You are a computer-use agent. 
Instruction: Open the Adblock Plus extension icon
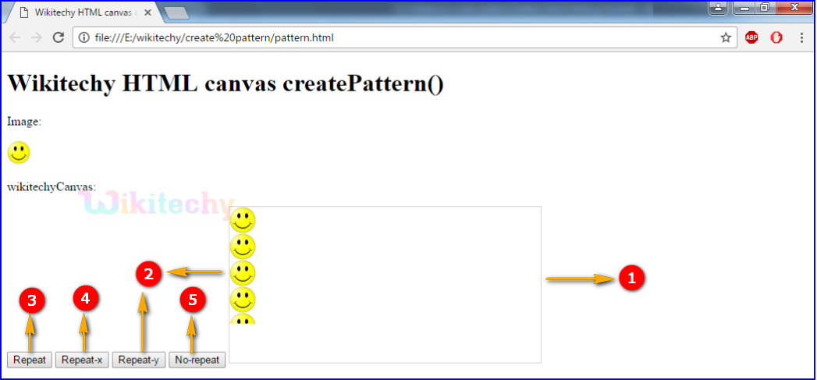coord(751,37)
